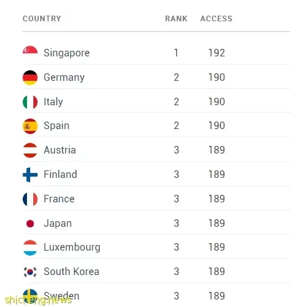Select the Italy flag icon

(x=30, y=102)
